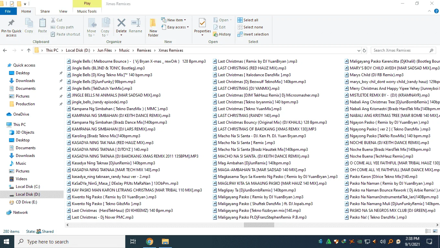Switch to large icons view in status bar
This screenshot has width=440, height=248.
pyautogui.click(x=435, y=231)
